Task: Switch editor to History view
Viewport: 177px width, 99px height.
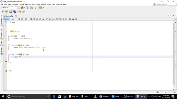Action: point(13,19)
